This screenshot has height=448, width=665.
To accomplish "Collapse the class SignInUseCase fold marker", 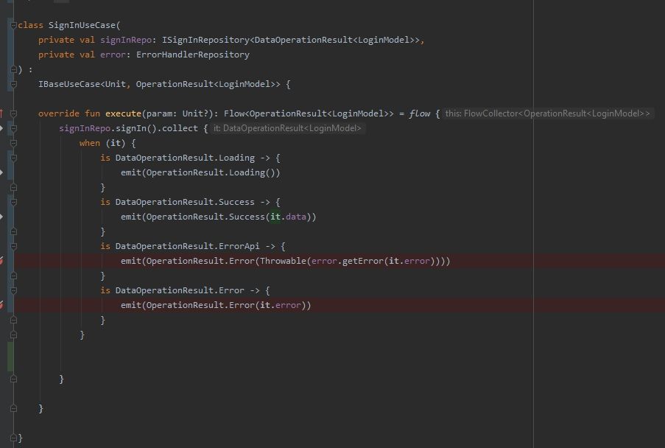I will tap(13, 26).
